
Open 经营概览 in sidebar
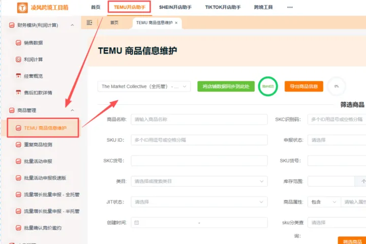pos(34,76)
